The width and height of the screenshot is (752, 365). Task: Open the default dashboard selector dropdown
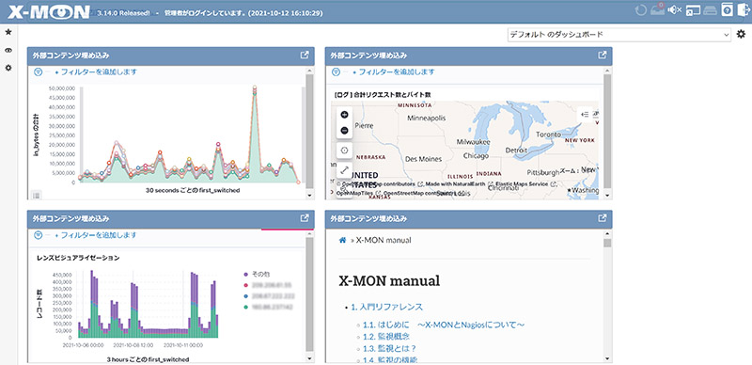(x=619, y=35)
